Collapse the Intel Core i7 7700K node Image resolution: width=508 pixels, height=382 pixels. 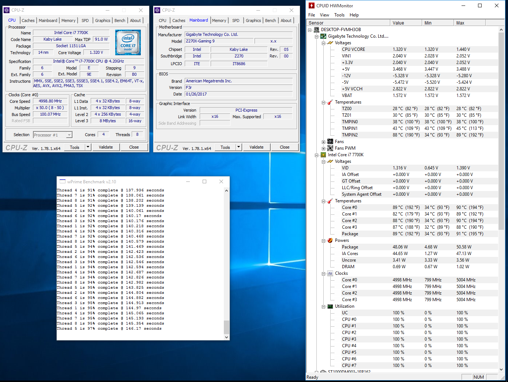pos(317,155)
